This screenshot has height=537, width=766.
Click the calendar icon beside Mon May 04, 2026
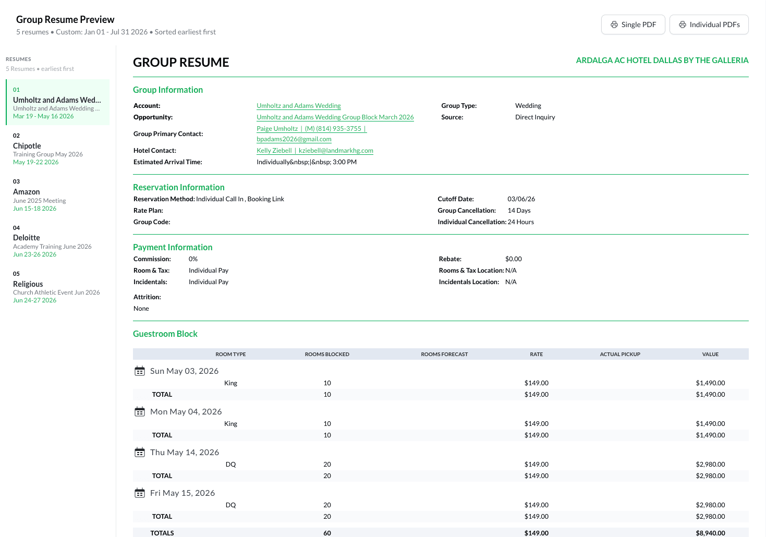click(140, 412)
